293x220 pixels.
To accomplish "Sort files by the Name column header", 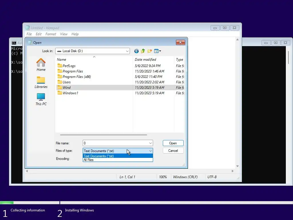I will [x=94, y=60].
